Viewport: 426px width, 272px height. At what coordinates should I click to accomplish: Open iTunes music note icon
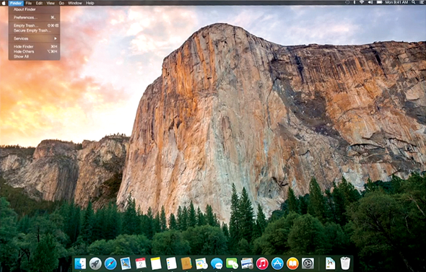pyautogui.click(x=262, y=263)
